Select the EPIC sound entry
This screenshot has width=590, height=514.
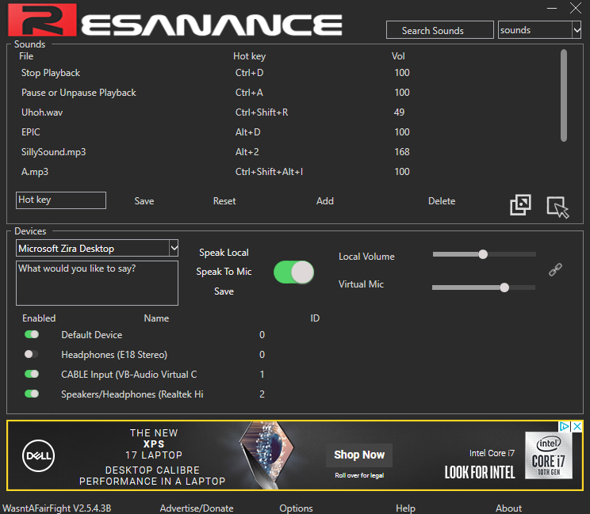point(30,132)
